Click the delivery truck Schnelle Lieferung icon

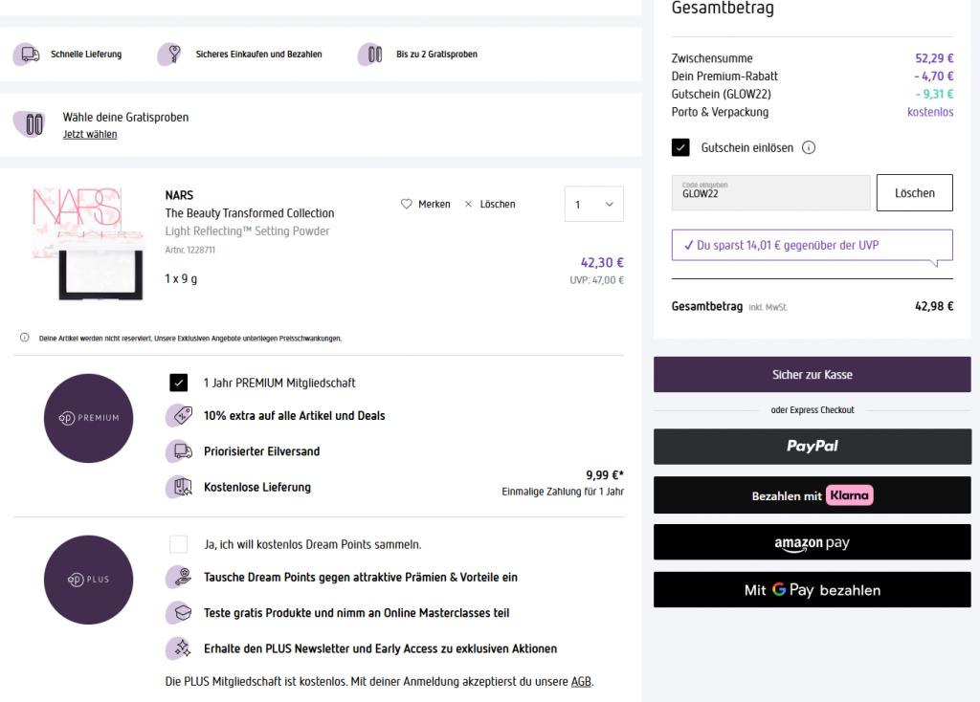pos(29,55)
